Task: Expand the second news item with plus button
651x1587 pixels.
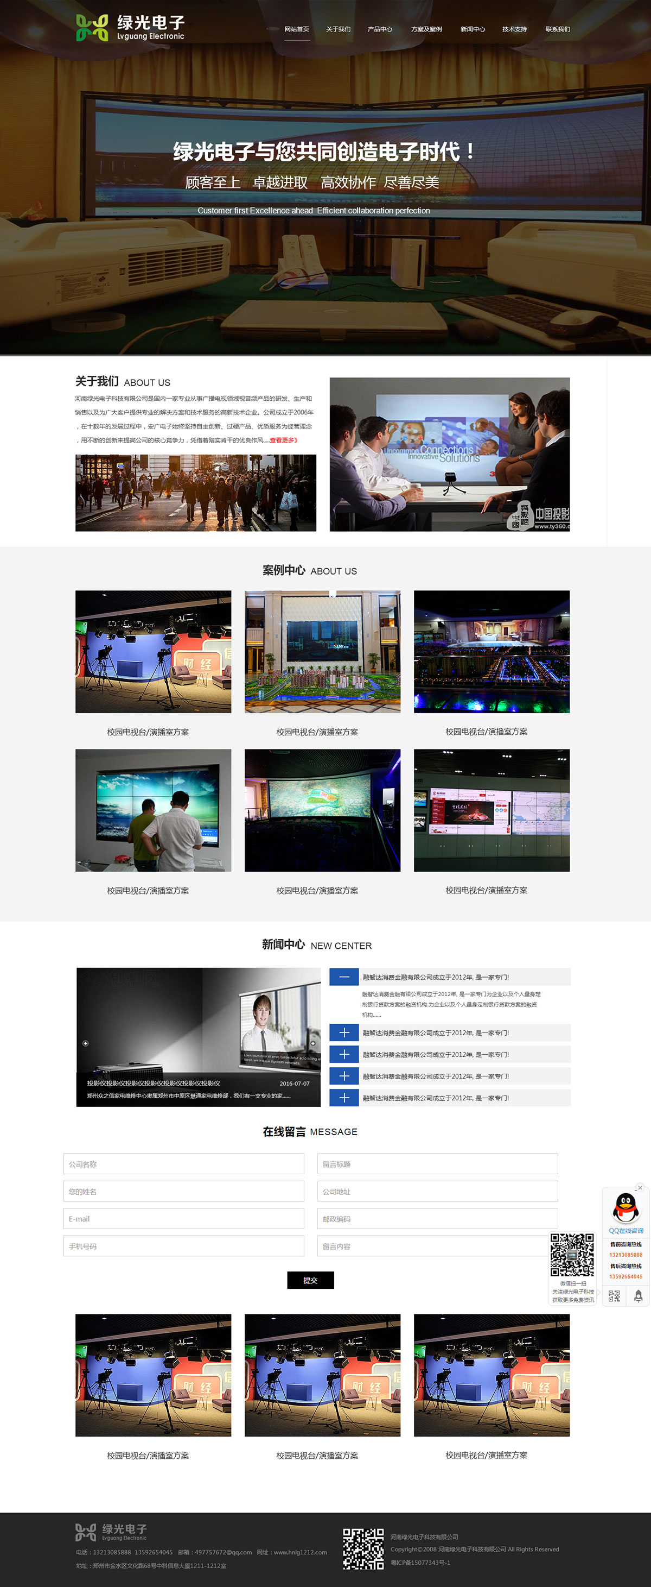Action: [x=344, y=1032]
